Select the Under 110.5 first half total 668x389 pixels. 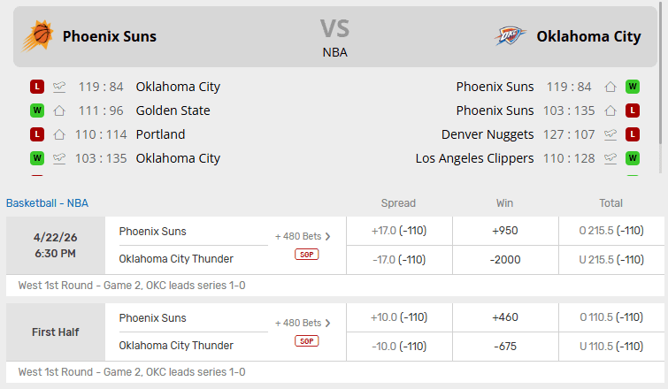click(x=611, y=346)
